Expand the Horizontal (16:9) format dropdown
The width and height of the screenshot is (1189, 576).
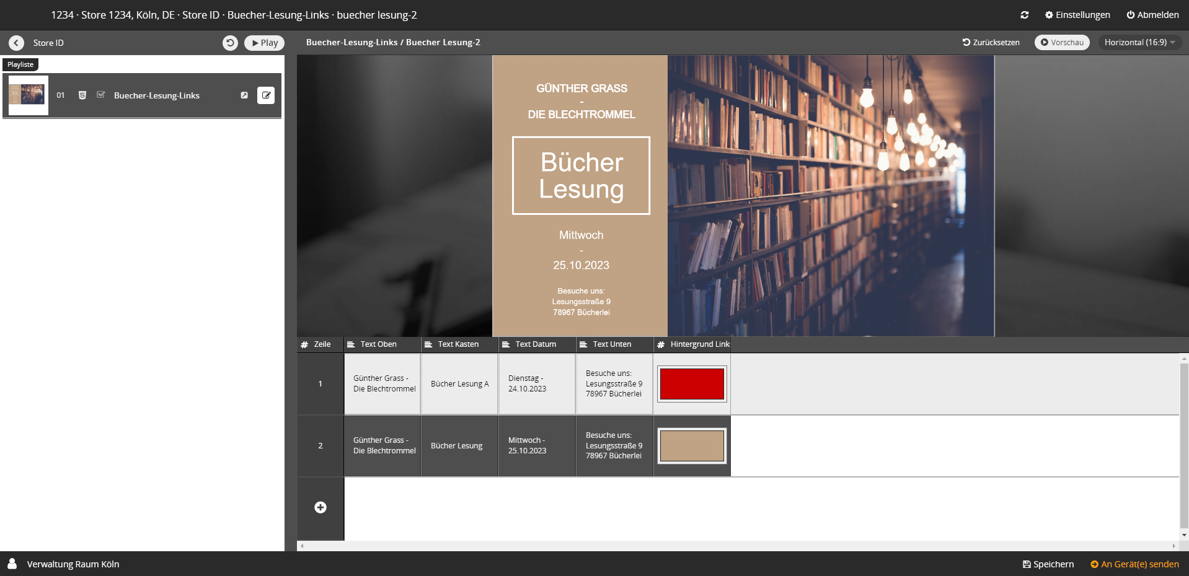pos(1139,43)
